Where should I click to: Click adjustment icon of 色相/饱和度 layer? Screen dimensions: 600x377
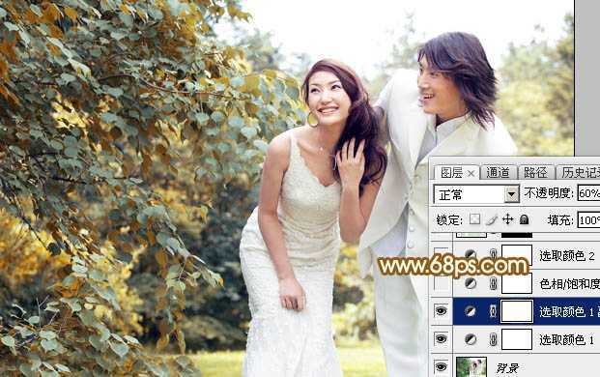(470, 283)
